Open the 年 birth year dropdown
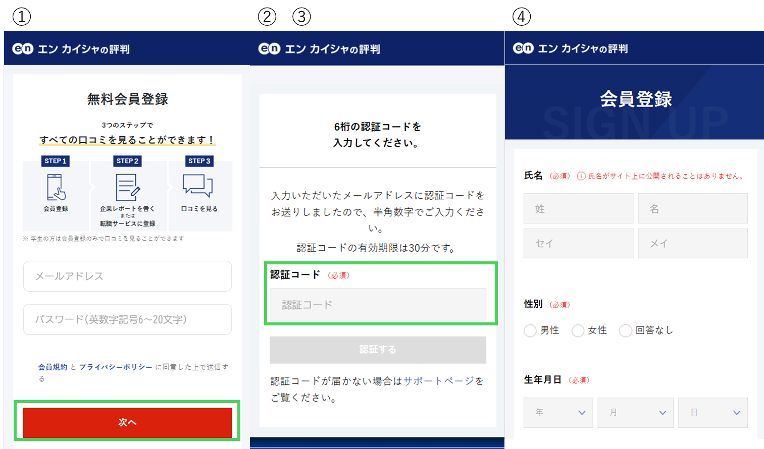 (558, 413)
